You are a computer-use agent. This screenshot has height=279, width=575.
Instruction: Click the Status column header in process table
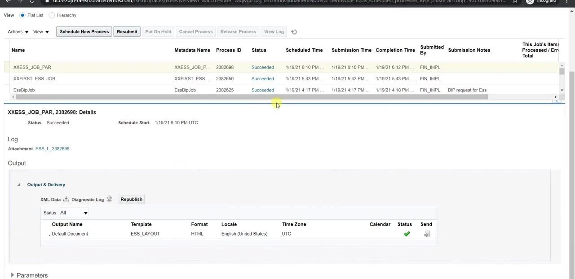click(x=259, y=50)
